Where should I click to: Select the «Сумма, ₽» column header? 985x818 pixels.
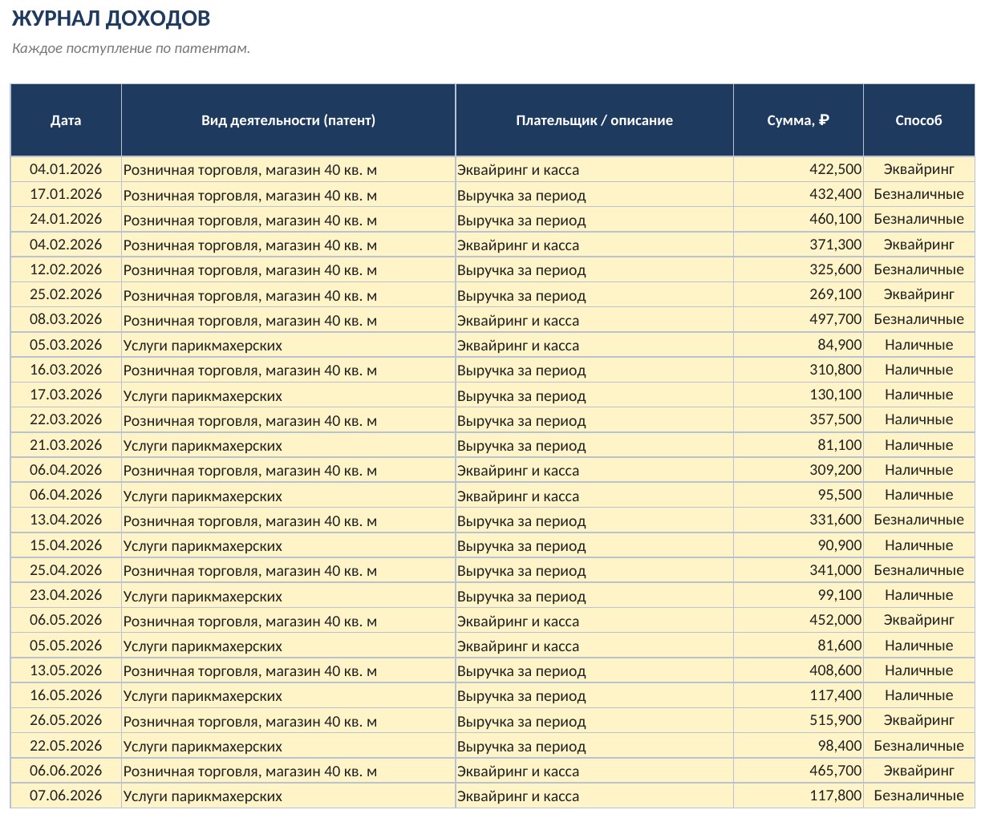tap(798, 120)
